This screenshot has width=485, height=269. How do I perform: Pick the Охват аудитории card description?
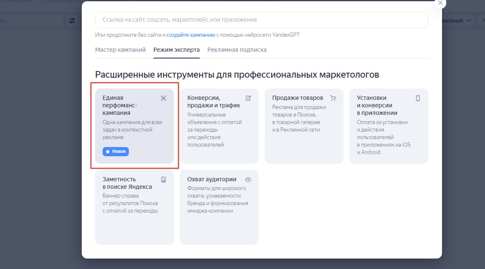(217, 200)
